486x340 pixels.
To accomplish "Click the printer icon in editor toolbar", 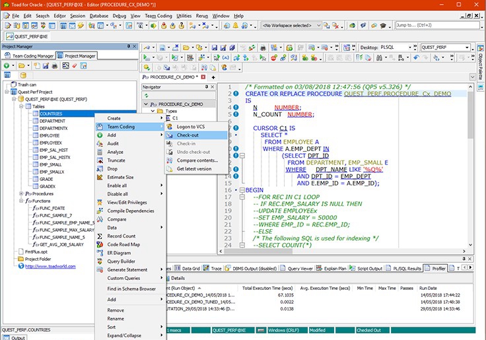I will tap(263, 48).
